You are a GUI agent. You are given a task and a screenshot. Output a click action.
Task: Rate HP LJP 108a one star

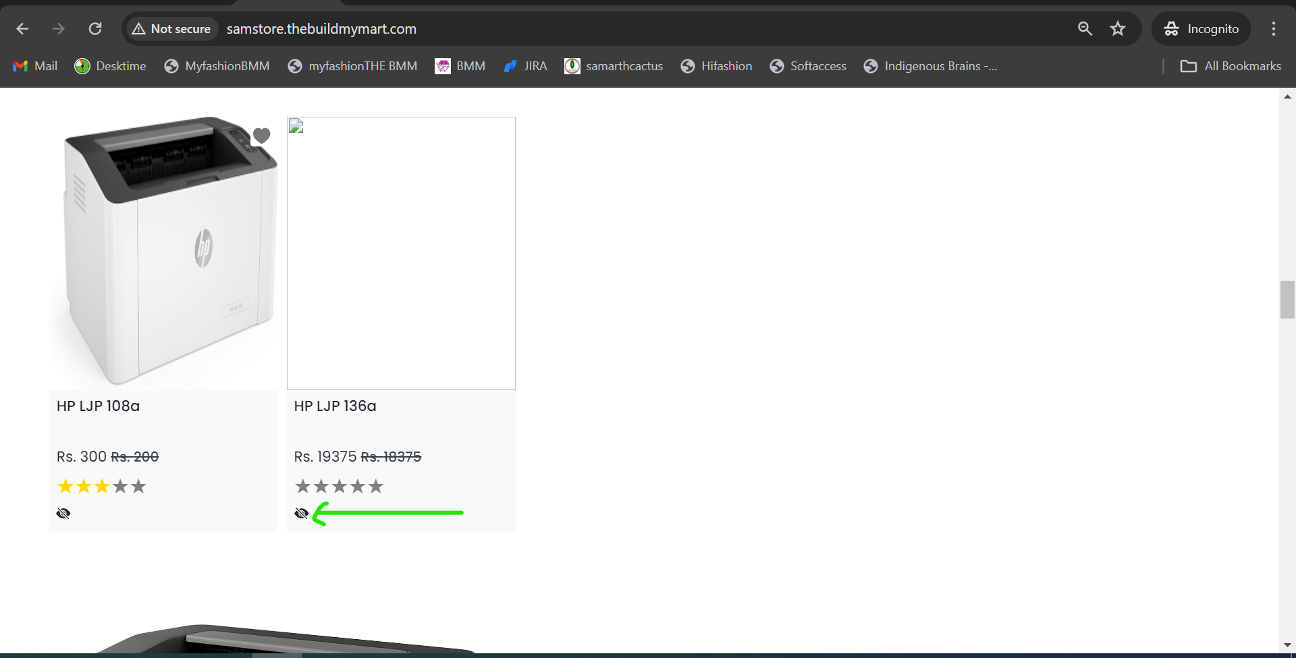[x=65, y=486]
